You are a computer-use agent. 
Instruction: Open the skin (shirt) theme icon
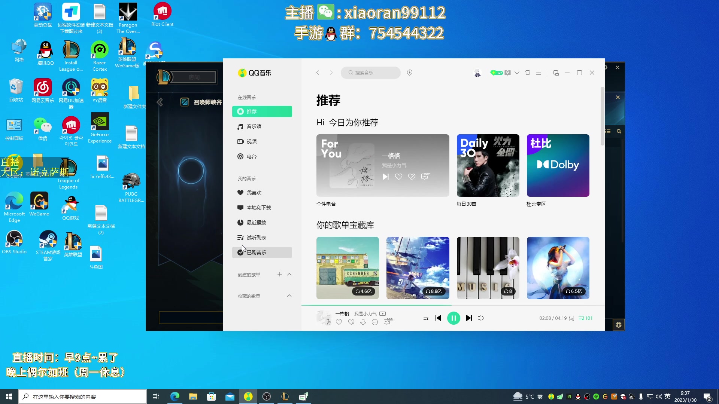[528, 73]
